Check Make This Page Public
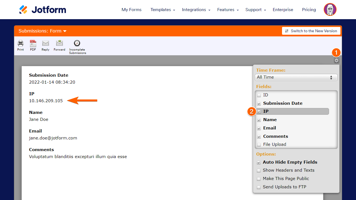Viewport: 356px width, 200px height. (x=259, y=179)
